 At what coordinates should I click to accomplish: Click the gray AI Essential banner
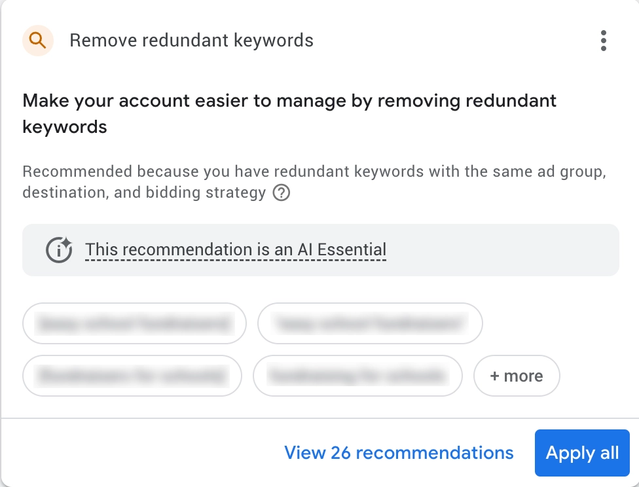click(x=321, y=249)
